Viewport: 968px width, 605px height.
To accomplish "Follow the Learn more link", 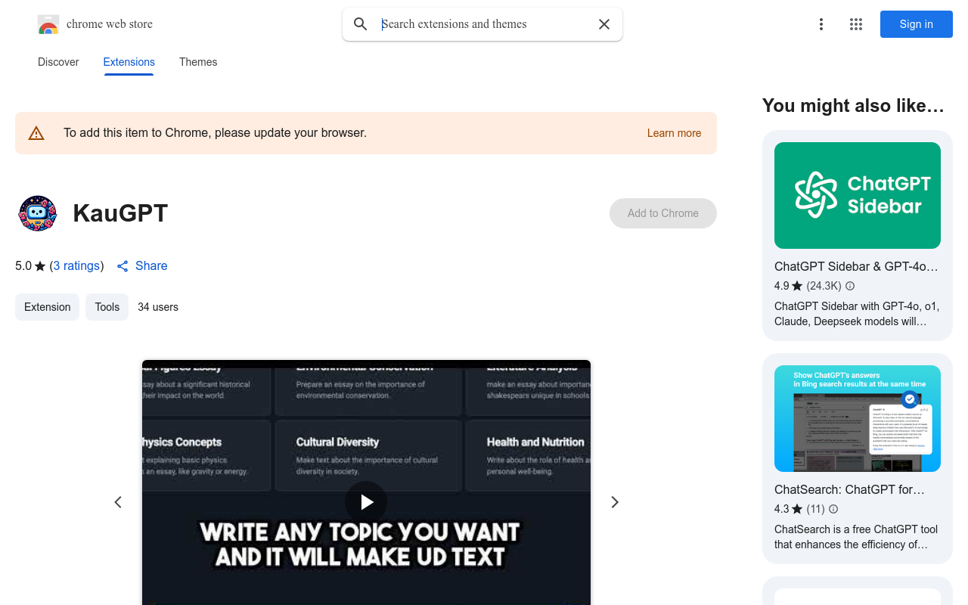I will (x=674, y=133).
